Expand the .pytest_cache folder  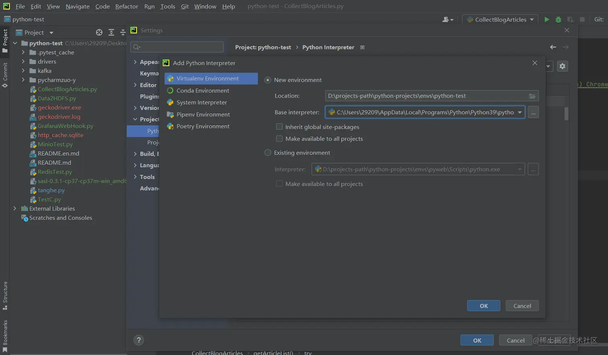[x=23, y=52]
